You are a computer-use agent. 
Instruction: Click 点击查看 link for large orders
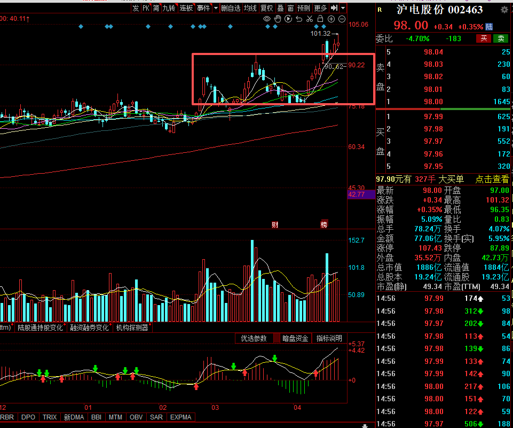(x=492, y=179)
